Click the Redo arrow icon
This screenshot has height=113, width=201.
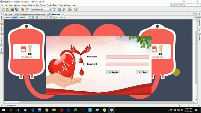click(x=27, y=9)
